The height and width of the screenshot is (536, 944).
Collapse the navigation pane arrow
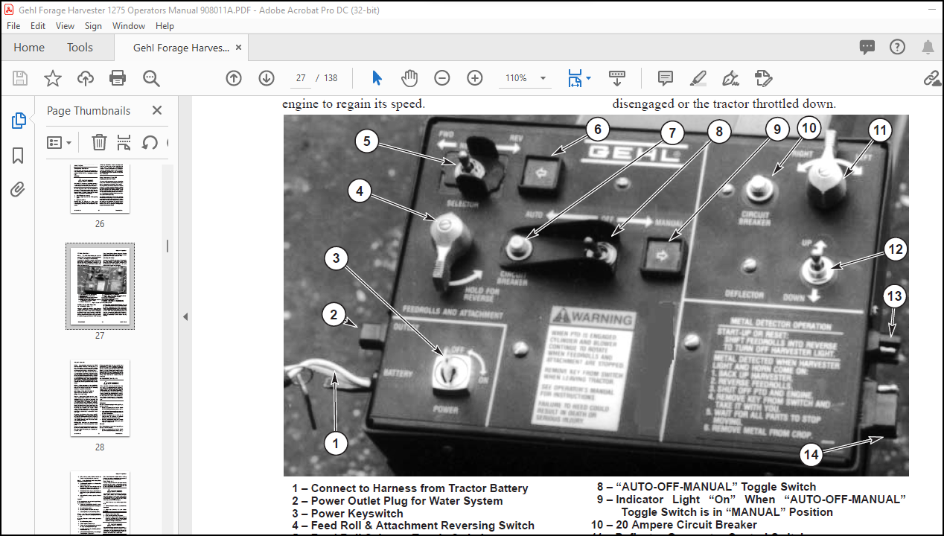185,316
